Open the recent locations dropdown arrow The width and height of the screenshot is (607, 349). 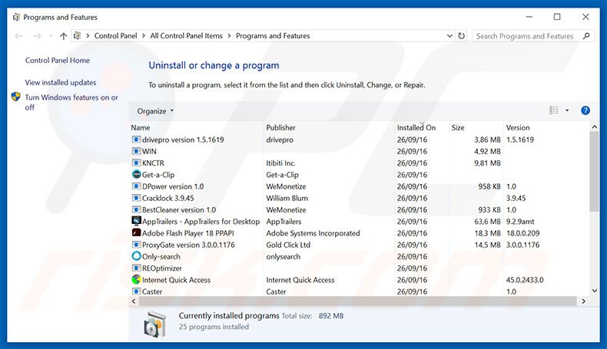pos(51,36)
